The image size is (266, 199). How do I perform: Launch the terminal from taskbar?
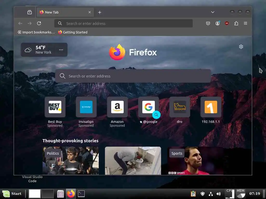81,194
